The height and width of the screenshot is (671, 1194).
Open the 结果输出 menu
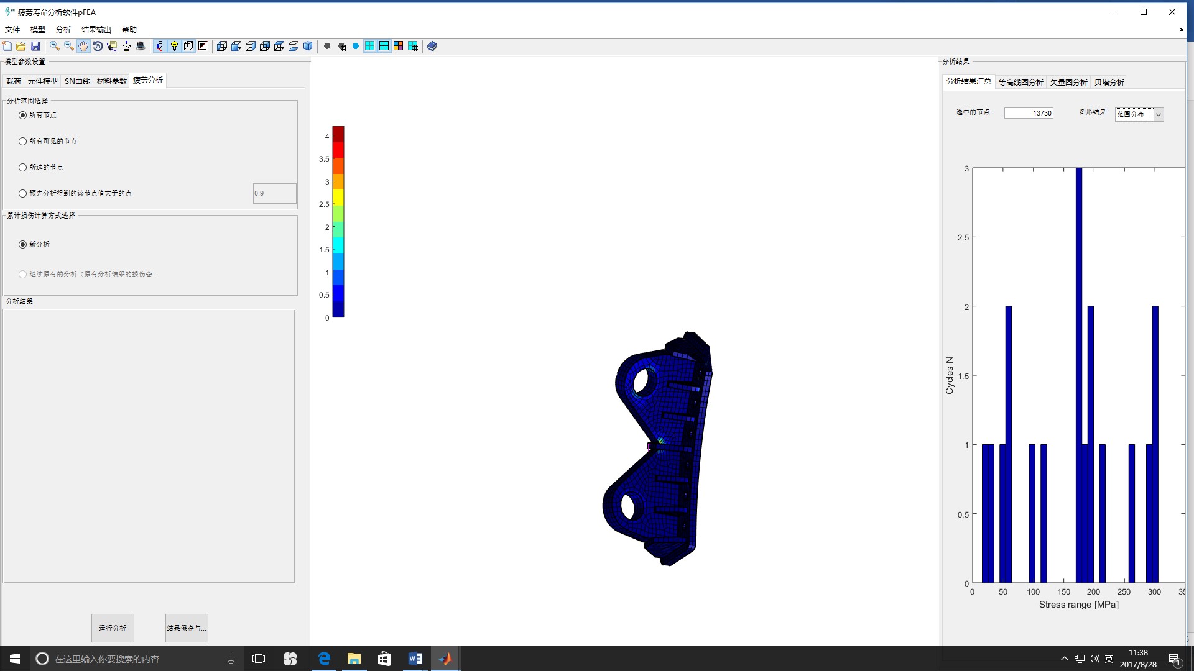tap(96, 29)
